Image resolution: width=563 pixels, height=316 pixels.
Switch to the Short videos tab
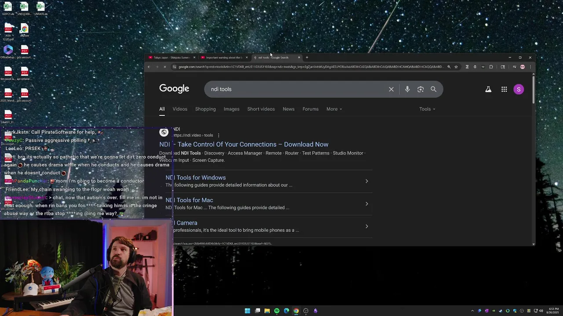[261, 109]
